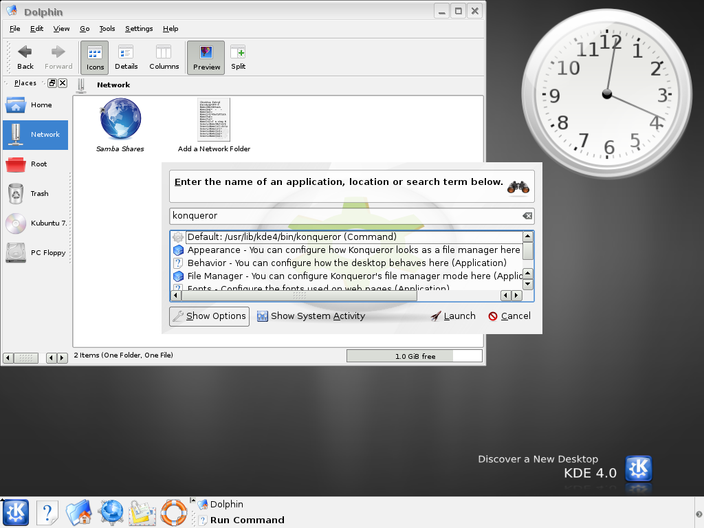Select PC Floppy in Places panel

point(34,253)
